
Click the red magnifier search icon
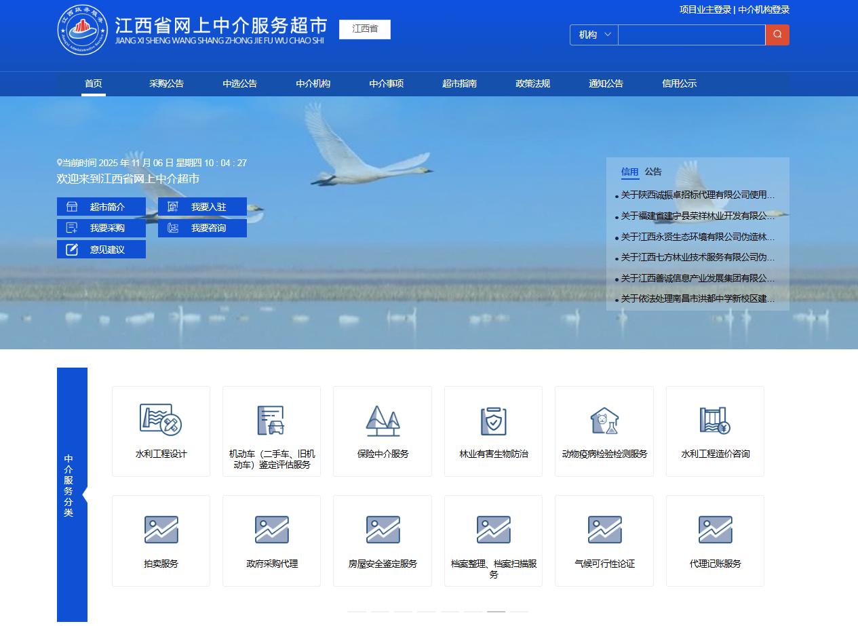(x=777, y=35)
